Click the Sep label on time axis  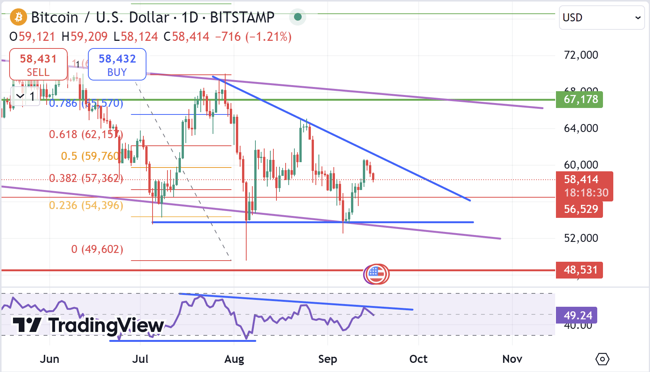point(328,359)
